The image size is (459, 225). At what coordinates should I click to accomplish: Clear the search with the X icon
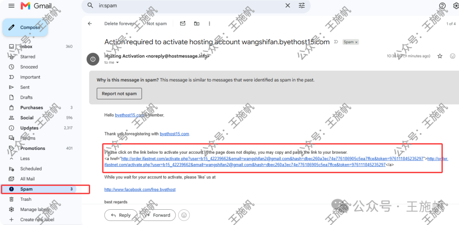point(288,6)
